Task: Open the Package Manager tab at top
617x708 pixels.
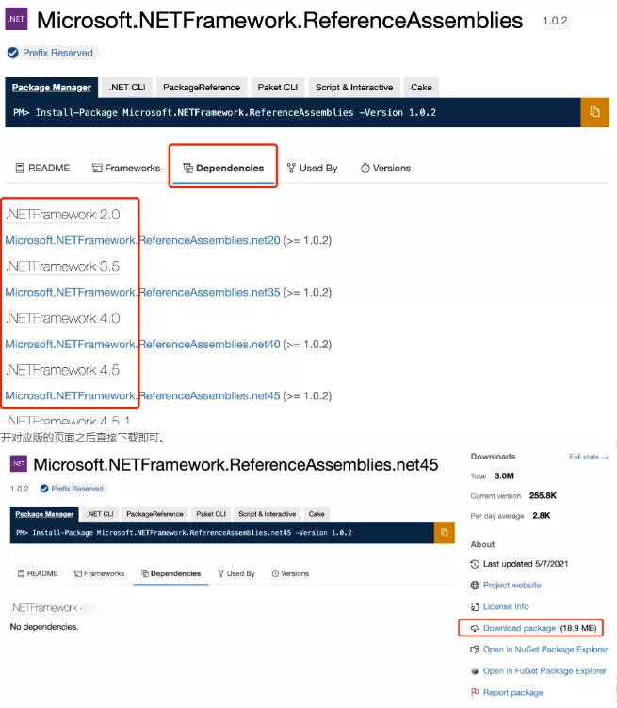Action: (x=52, y=88)
